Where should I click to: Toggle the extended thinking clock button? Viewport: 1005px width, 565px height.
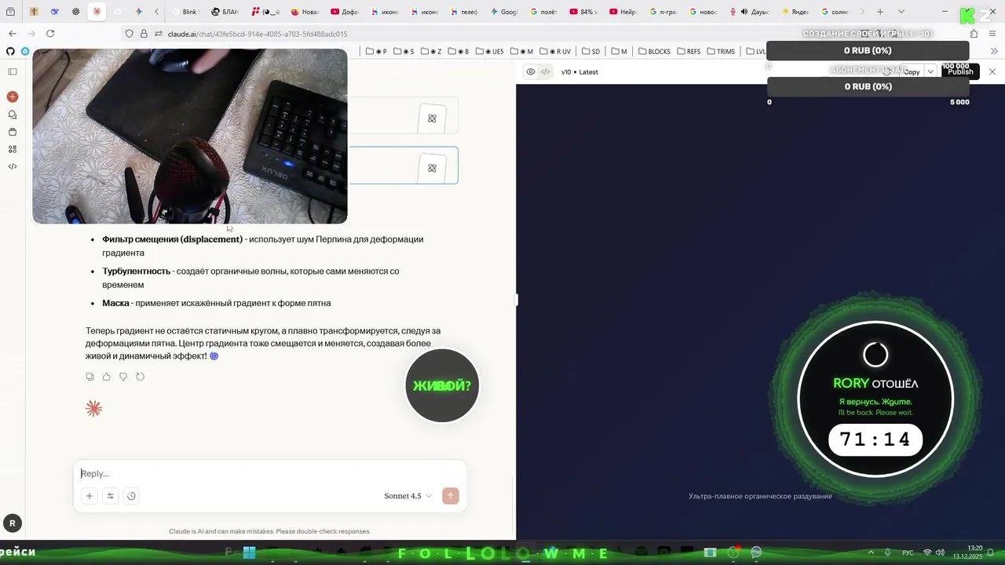[x=131, y=496]
